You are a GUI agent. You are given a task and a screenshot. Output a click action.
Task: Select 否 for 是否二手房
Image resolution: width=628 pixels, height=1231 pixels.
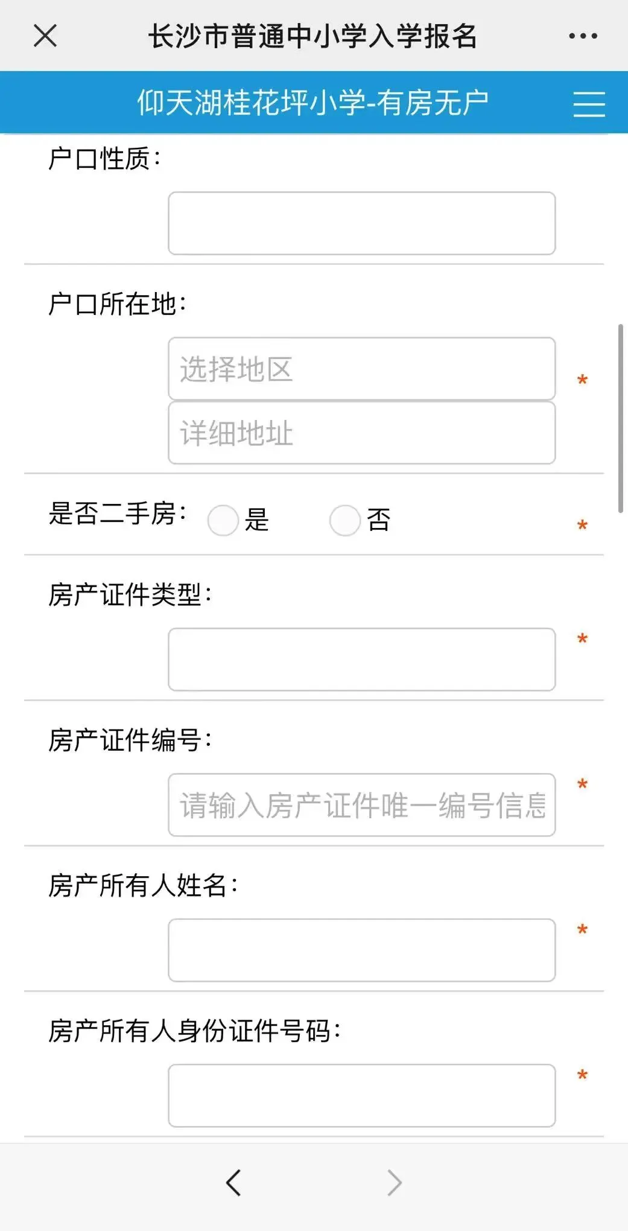(x=345, y=520)
